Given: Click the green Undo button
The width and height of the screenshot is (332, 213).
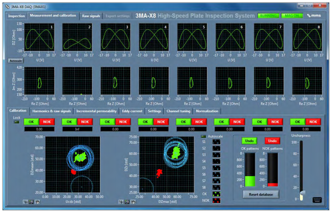Looking at the screenshot, I should coord(249,141).
